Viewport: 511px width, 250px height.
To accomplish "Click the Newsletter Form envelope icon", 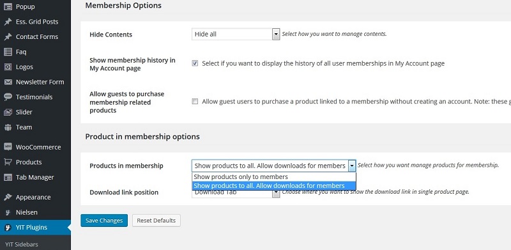I will coord(8,82).
